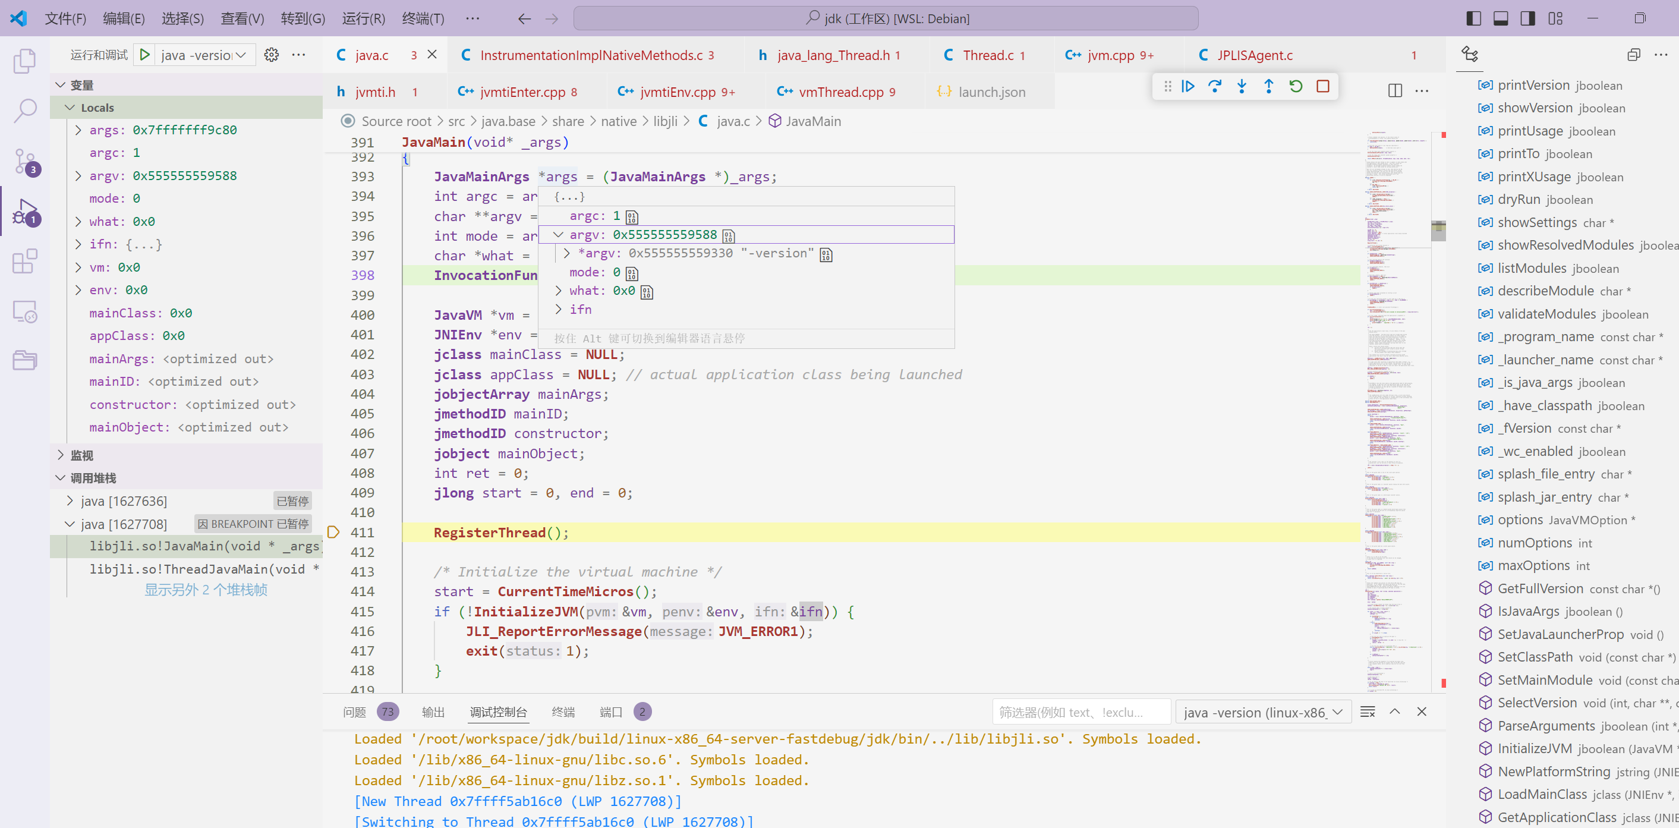Open the 终端(T) menu
This screenshot has width=1679, height=828.
423,18
